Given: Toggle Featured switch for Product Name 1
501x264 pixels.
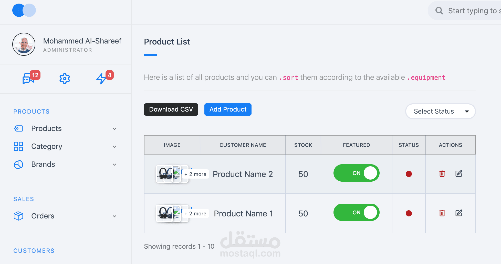Looking at the screenshot, I should point(356,213).
